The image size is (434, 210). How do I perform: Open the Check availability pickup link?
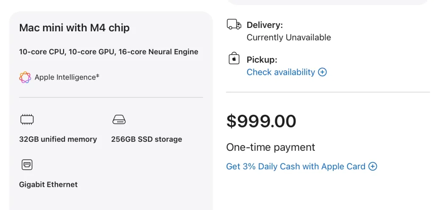click(281, 72)
